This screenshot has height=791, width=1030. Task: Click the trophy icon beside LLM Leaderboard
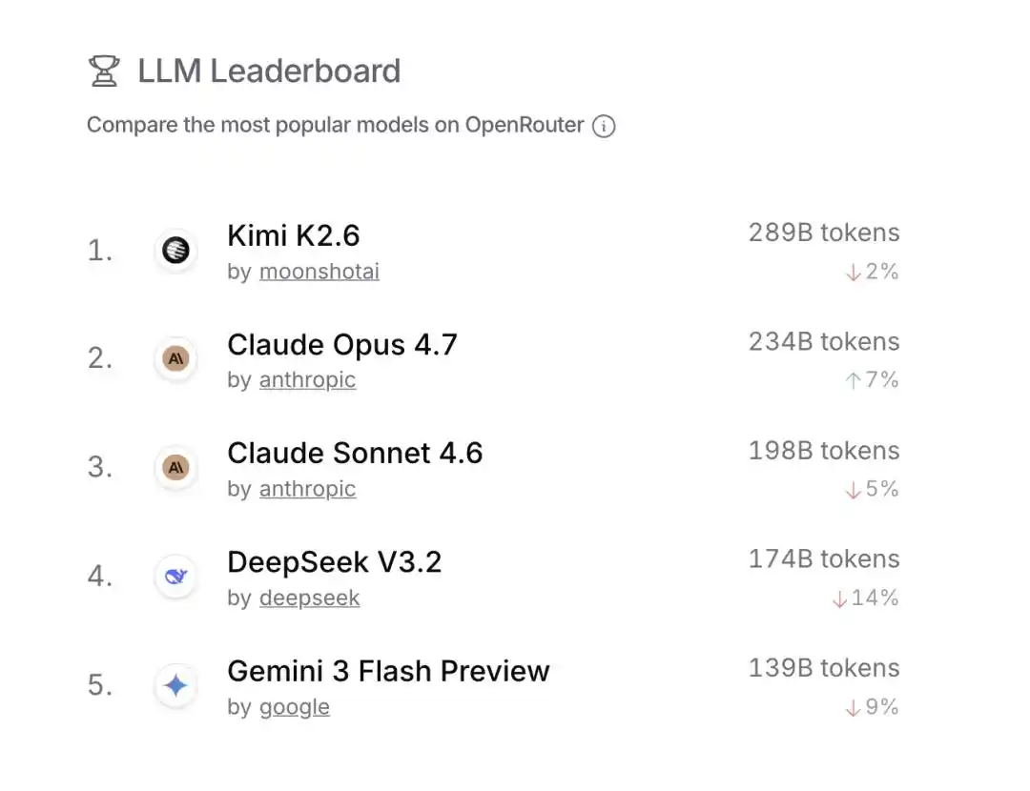pyautogui.click(x=104, y=71)
